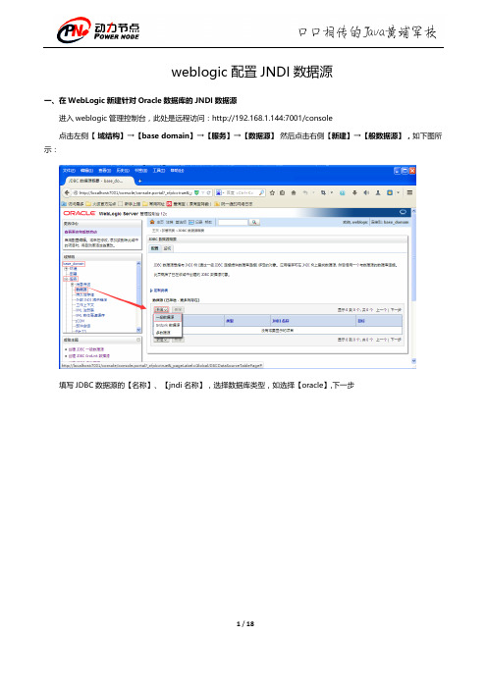Open a new browser tab with plus
The height and width of the screenshot is (689, 487).
139,181
